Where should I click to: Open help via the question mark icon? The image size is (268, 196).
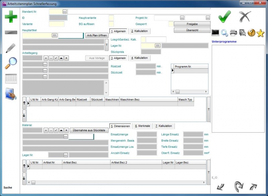(252, 33)
